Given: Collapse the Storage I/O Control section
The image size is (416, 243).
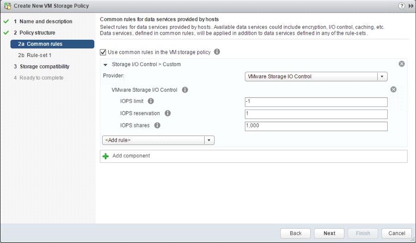Looking at the screenshot, I should (105, 65).
